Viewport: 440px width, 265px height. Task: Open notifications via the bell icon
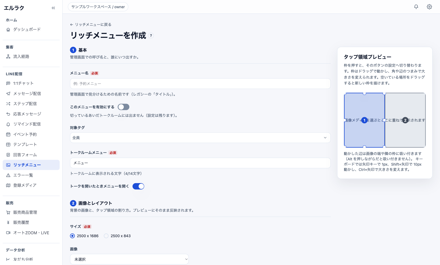pos(416,7)
